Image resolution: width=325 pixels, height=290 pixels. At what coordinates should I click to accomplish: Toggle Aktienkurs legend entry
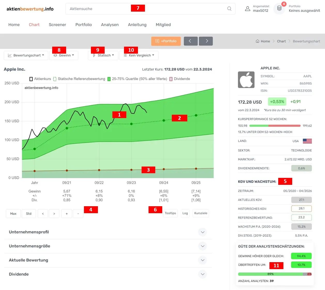coord(40,79)
